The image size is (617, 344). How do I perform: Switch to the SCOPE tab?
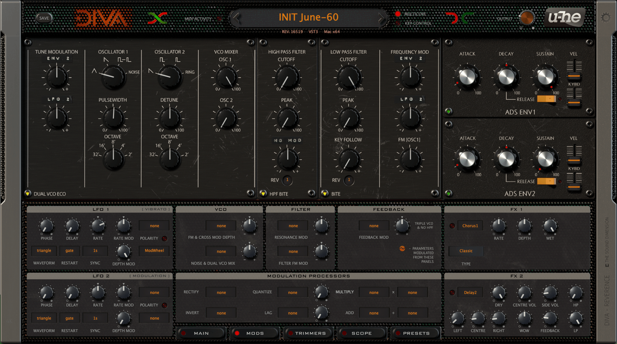point(362,333)
